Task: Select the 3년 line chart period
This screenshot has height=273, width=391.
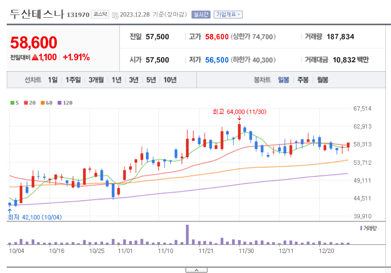Action: (134, 80)
